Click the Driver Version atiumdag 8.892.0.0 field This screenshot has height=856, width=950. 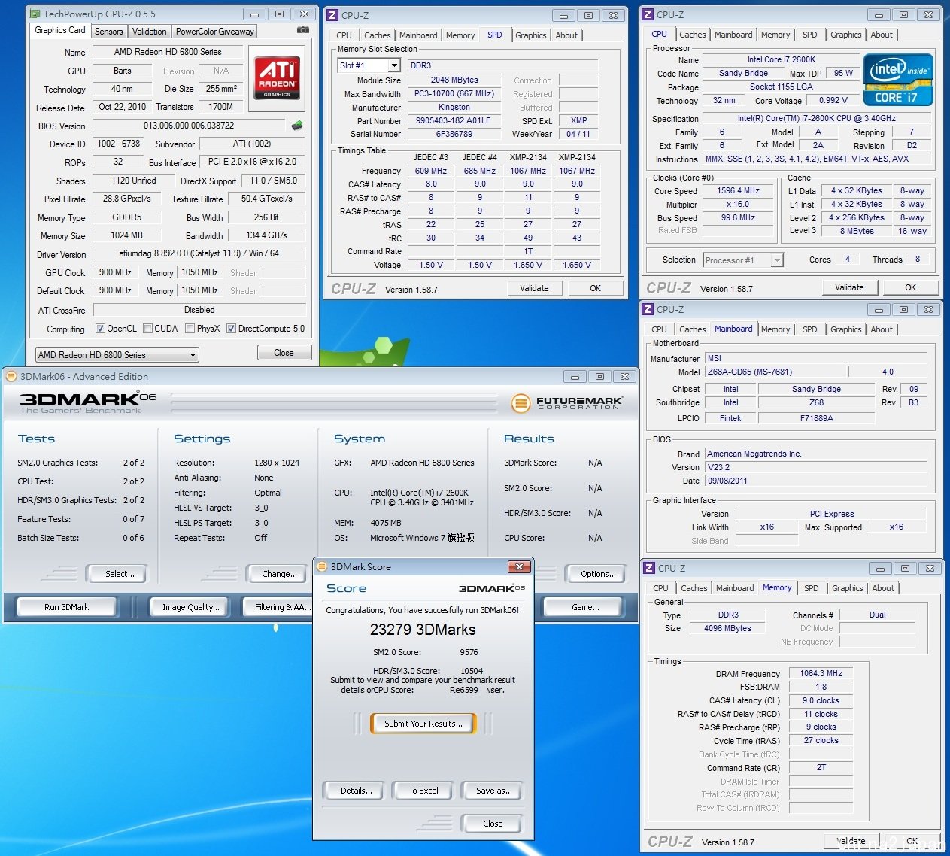[199, 254]
